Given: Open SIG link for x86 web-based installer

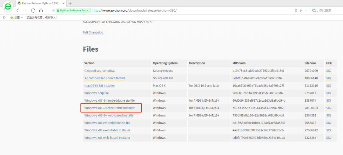Looking at the screenshot, I should [x=328, y=138].
